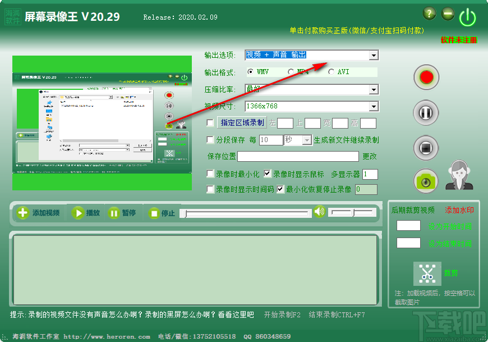Open 压缩比率 dropdown
This screenshot has width=488, height=342.
point(374,90)
